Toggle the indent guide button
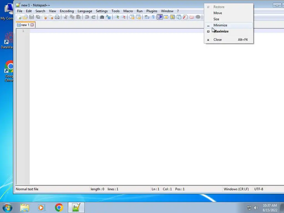The height and width of the screenshot is (213, 284). 160,17
